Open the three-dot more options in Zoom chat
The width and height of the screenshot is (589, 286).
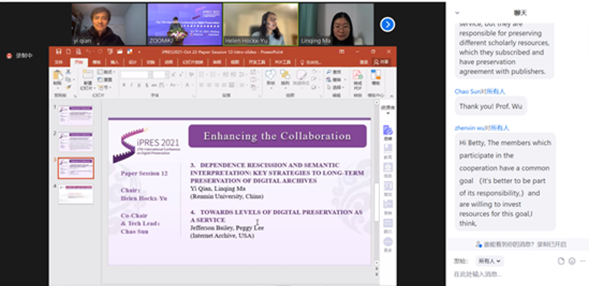(x=583, y=261)
